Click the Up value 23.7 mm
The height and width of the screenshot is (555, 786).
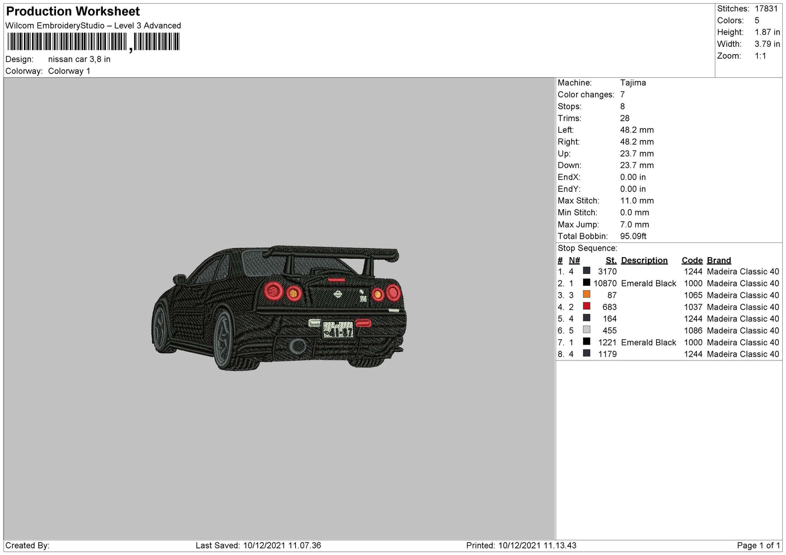coord(637,154)
